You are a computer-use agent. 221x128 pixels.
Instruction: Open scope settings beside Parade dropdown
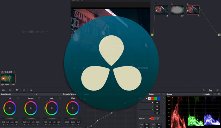tap(215, 94)
